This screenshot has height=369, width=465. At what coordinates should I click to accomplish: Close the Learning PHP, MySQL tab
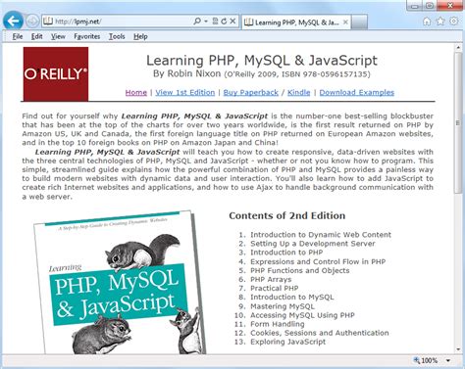345,23
